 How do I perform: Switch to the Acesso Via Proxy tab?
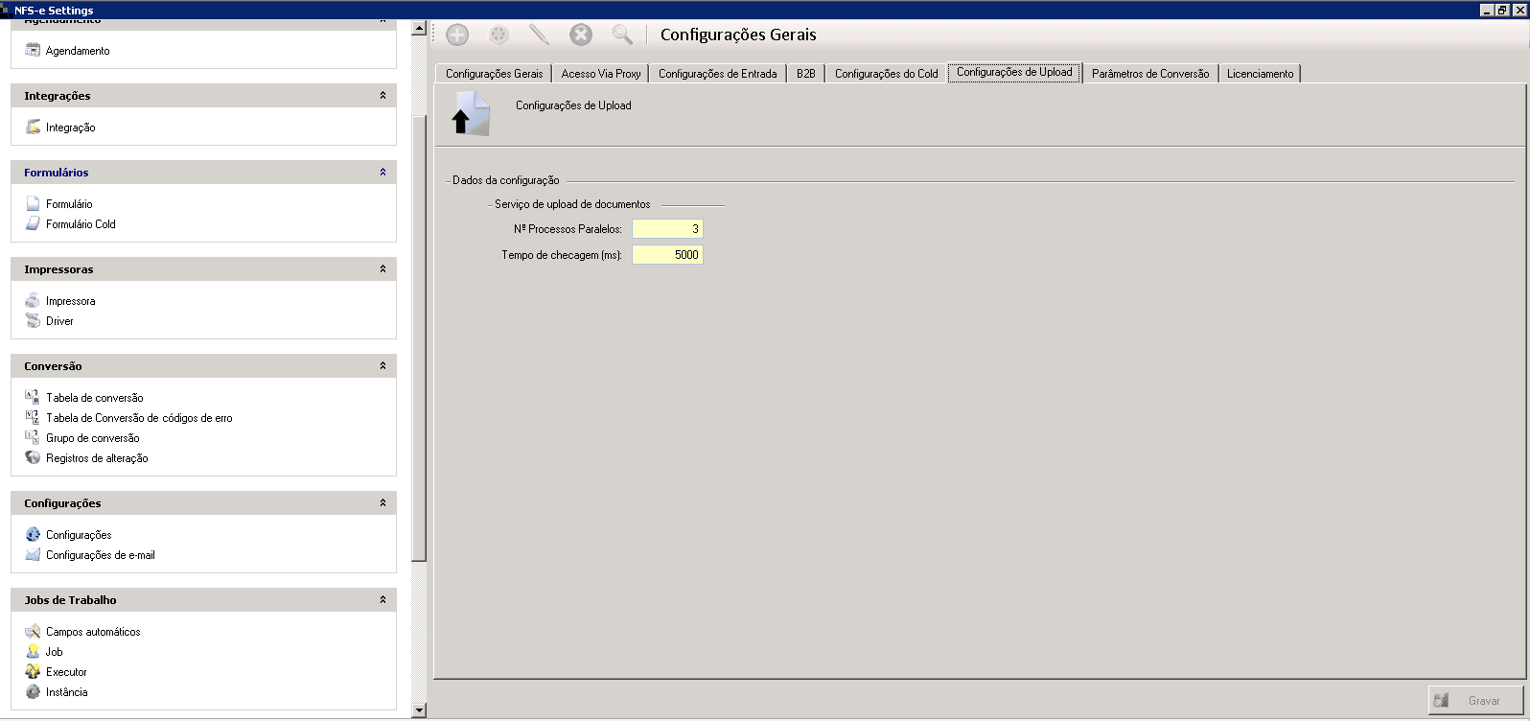601,74
